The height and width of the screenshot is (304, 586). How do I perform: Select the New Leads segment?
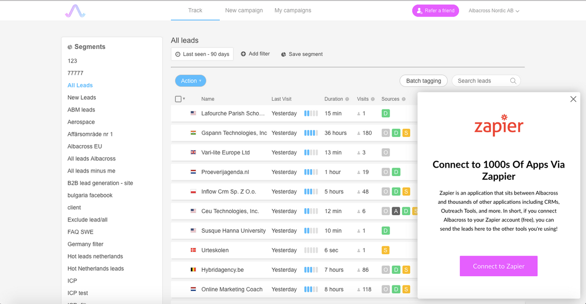click(82, 98)
